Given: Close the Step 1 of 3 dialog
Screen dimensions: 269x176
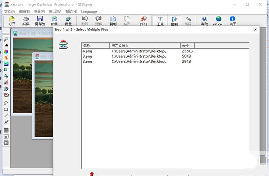Looking at the screenshot, I should point(255,29).
